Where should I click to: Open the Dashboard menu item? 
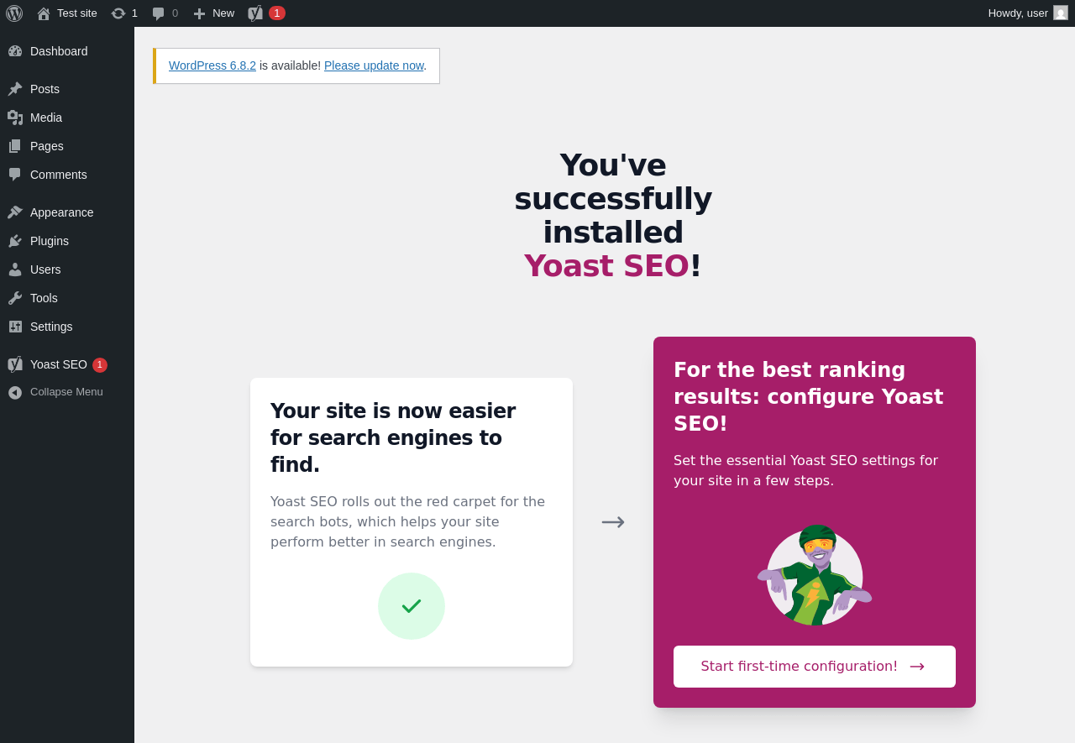point(67,51)
